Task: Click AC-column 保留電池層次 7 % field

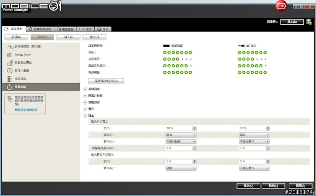Action: 252,148
